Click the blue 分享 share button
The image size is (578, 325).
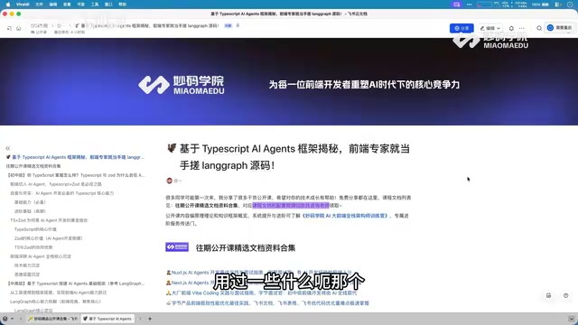pos(461,28)
